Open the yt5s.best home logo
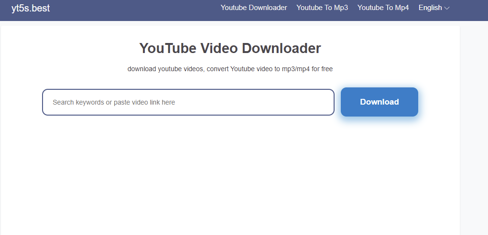The width and height of the screenshot is (488, 235). coord(31,8)
